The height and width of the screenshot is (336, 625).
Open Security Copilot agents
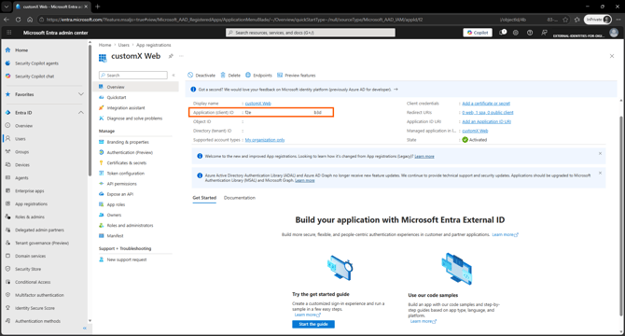36,63
